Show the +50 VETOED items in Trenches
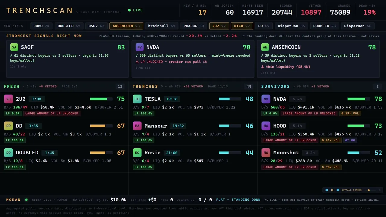The width and height of the screenshot is (386, 217). [x=193, y=86]
